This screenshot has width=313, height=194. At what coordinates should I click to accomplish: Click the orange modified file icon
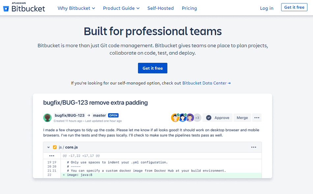(55, 147)
